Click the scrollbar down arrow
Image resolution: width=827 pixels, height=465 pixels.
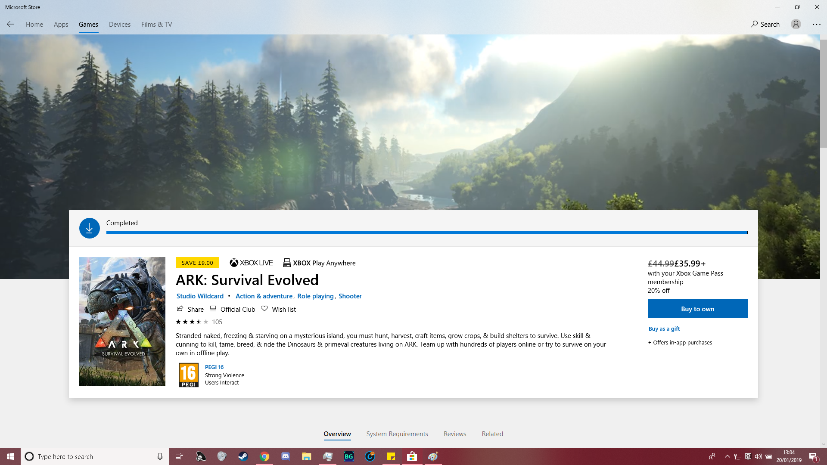point(824,444)
